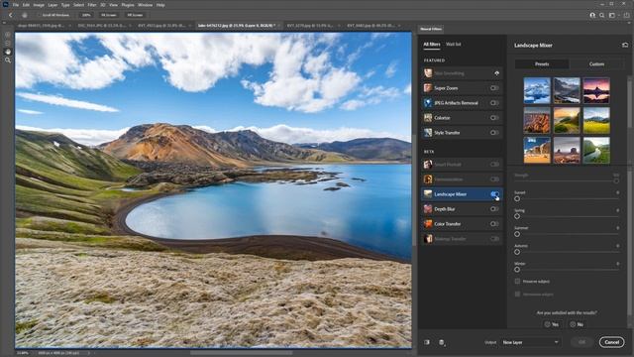Click the JPEG Artifacts Removal filter icon
Image resolution: width=634 pixels, height=357 pixels.
click(x=427, y=103)
